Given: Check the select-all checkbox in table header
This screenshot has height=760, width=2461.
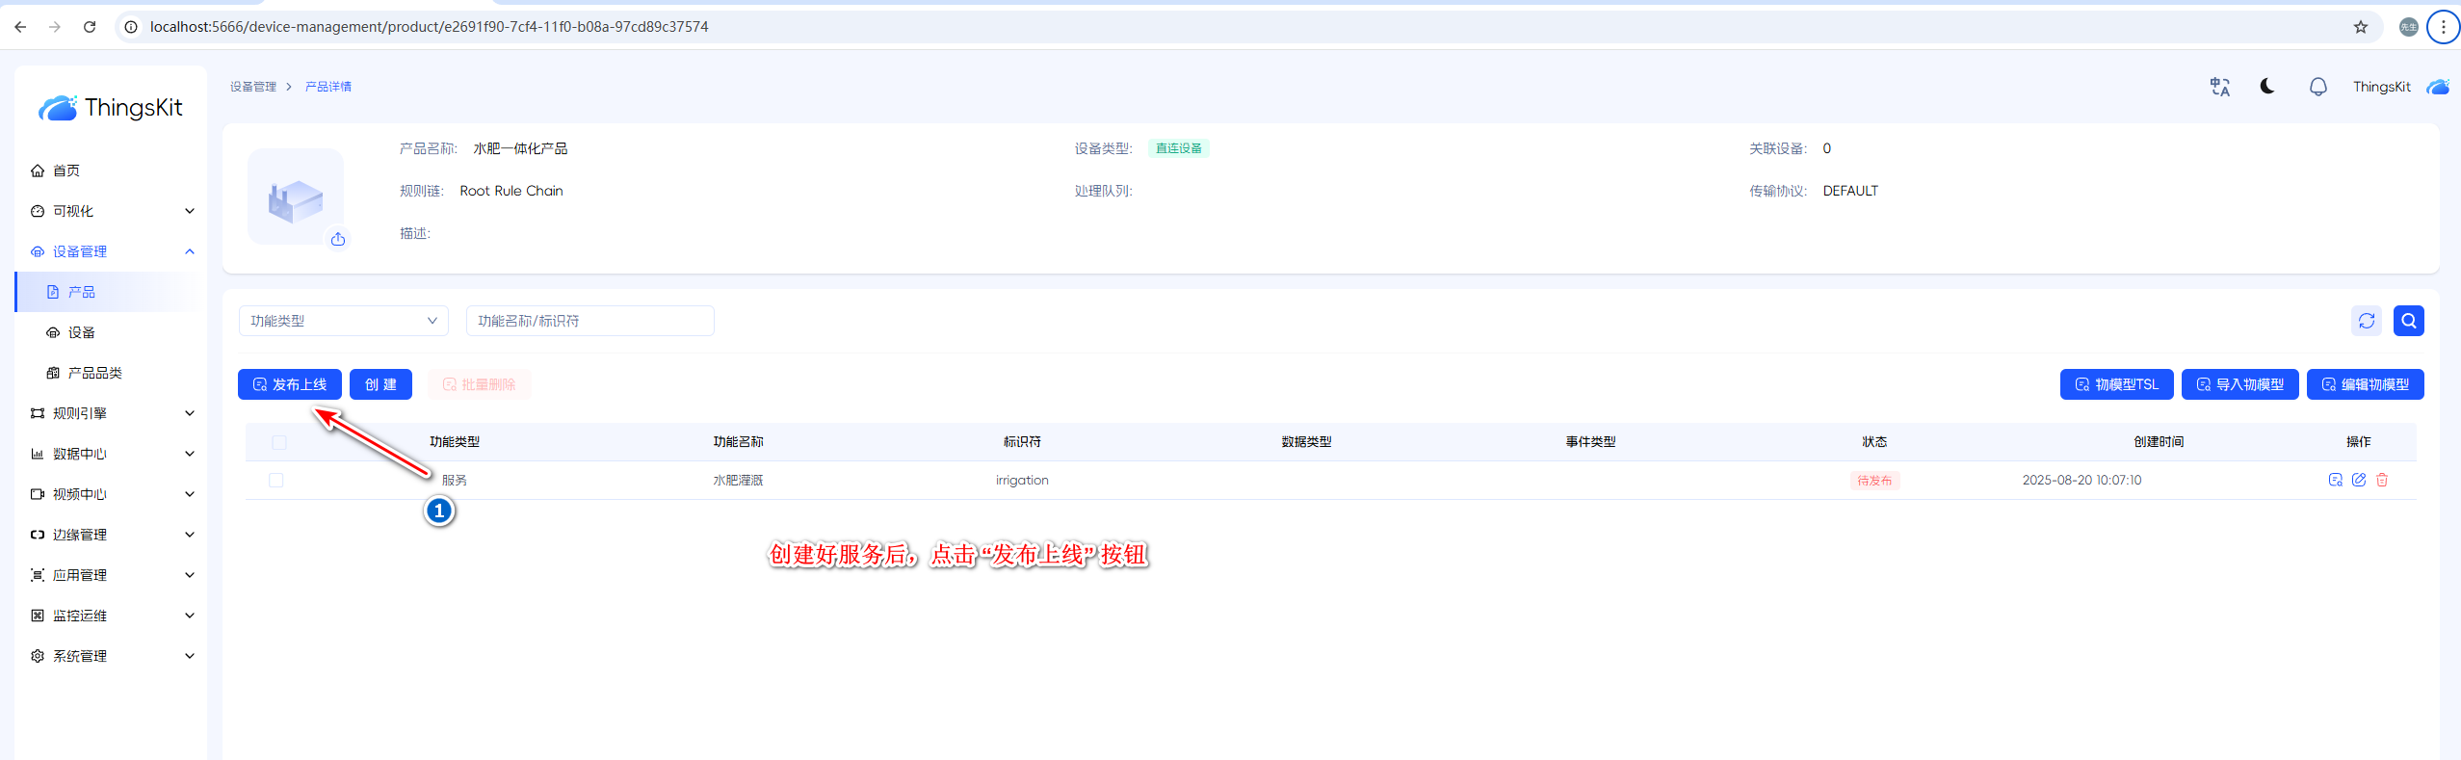Looking at the screenshot, I should [x=279, y=442].
